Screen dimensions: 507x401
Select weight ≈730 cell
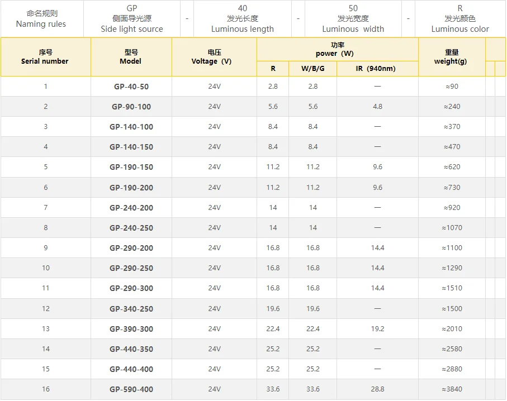coord(452,188)
